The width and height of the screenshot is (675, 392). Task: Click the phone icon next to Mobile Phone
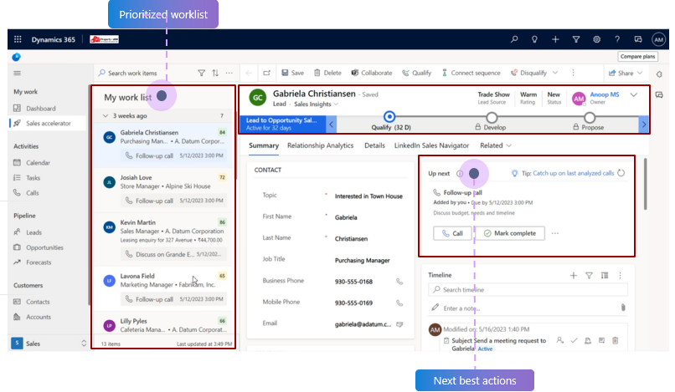pos(399,303)
